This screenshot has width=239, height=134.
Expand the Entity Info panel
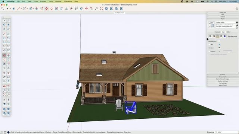tap(223, 12)
